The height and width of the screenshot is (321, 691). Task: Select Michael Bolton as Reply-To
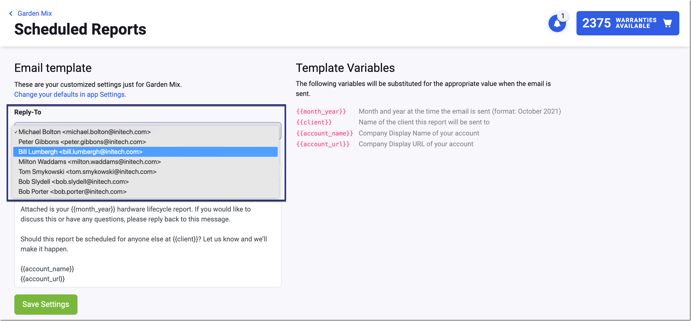146,132
